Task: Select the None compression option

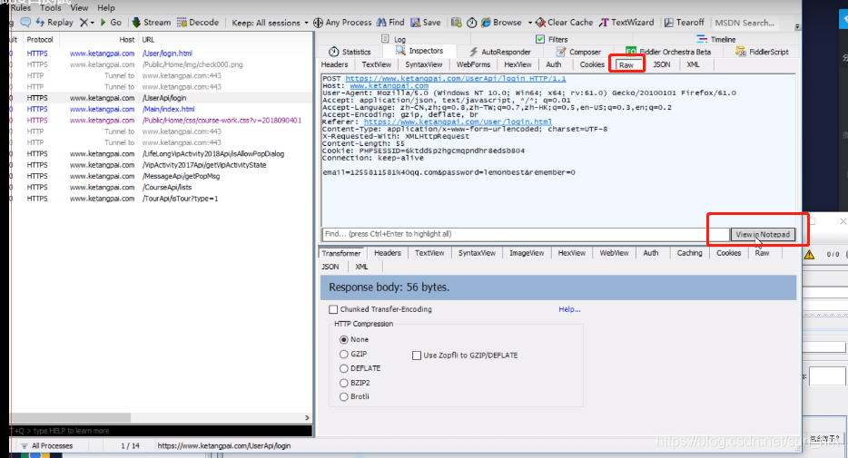Action: tap(343, 340)
